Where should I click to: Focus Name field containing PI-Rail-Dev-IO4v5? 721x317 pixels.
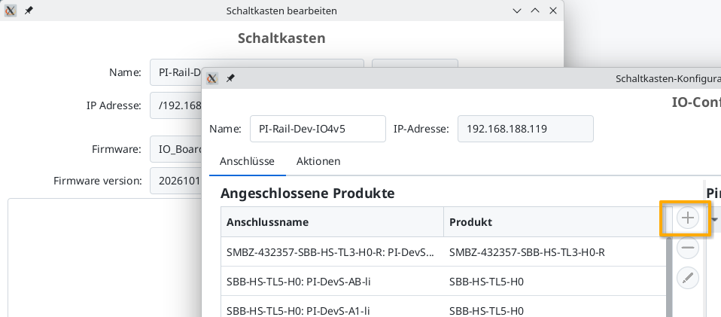pos(318,129)
